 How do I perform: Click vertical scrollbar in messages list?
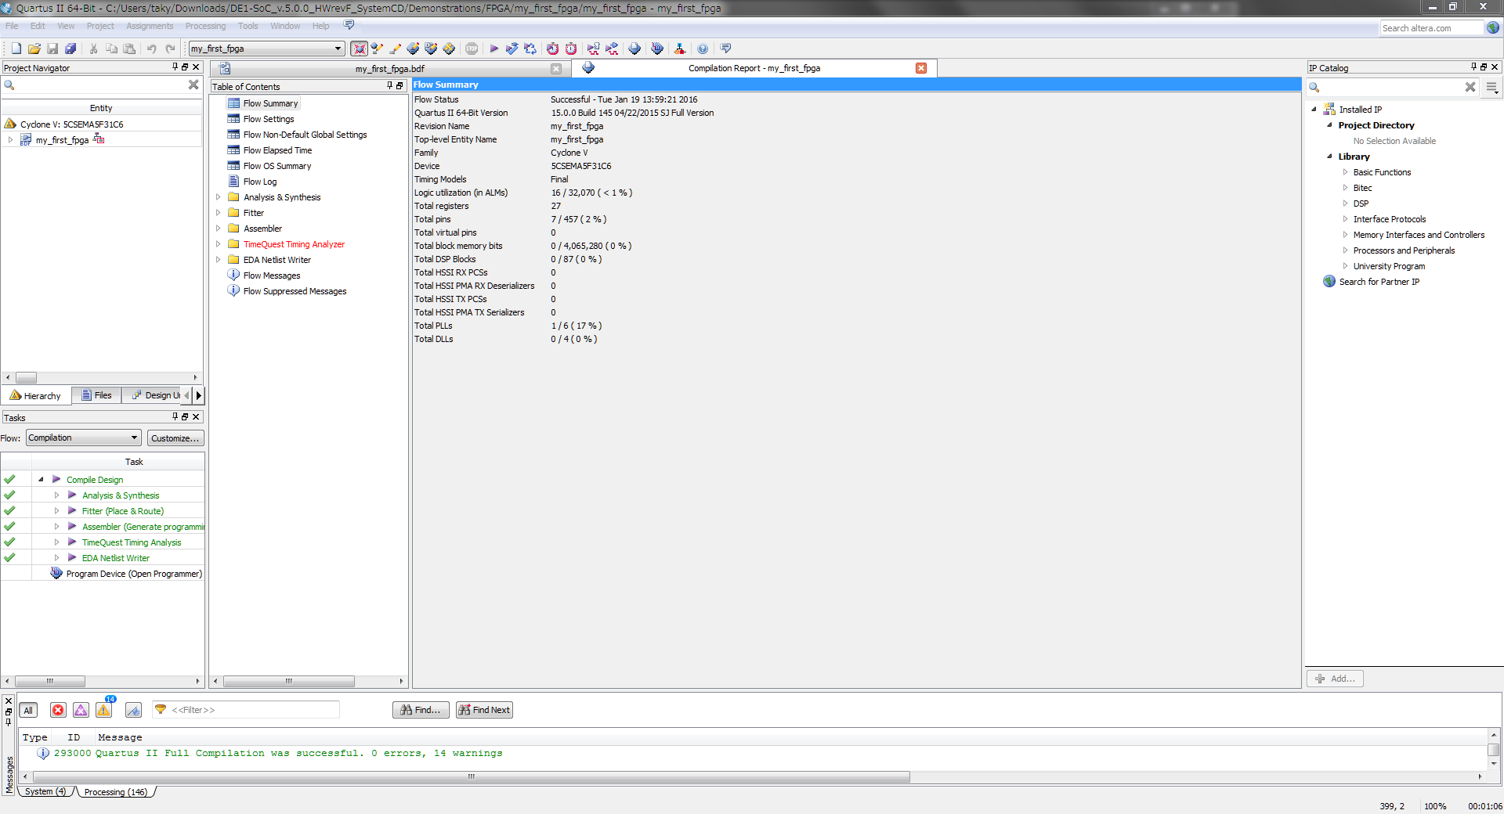click(1493, 749)
